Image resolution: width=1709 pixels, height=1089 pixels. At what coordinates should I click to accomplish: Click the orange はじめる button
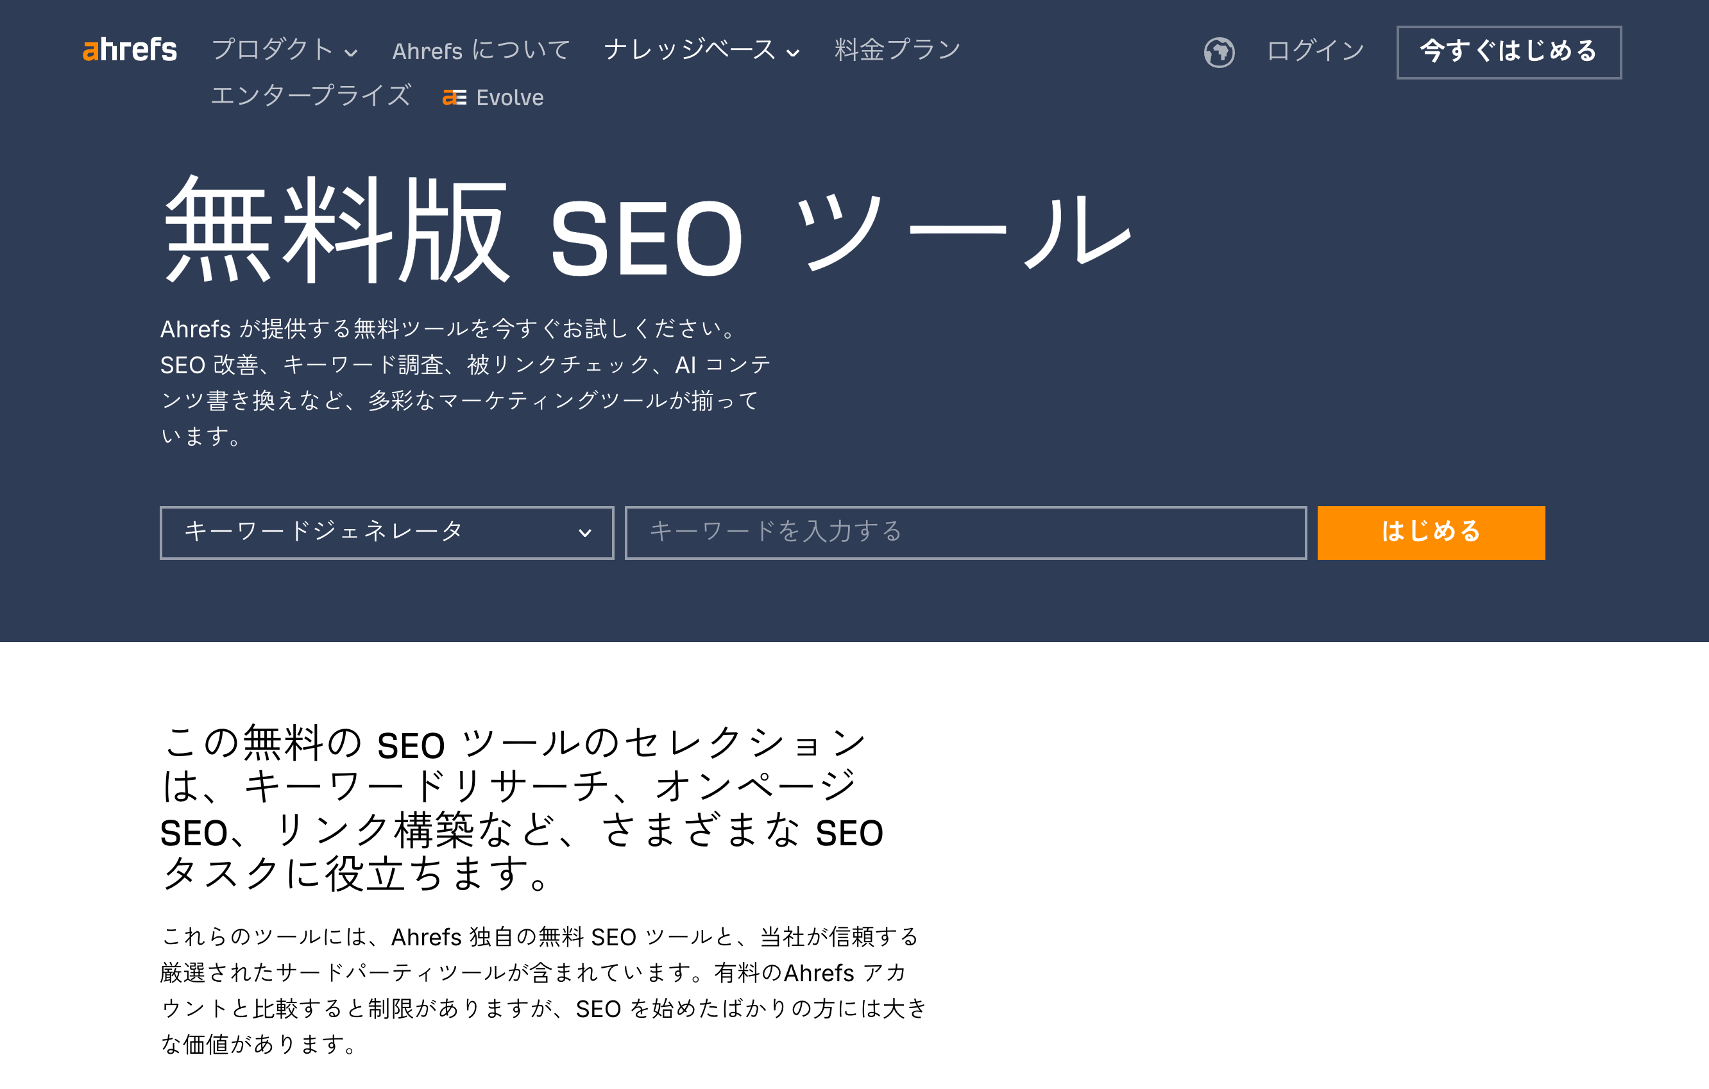1430,532
